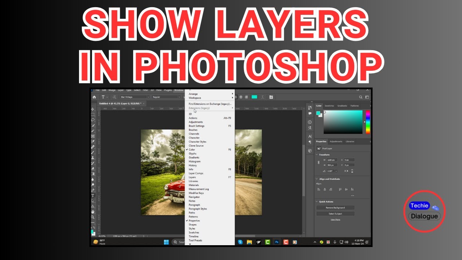Select the Eraser tool

point(93,168)
